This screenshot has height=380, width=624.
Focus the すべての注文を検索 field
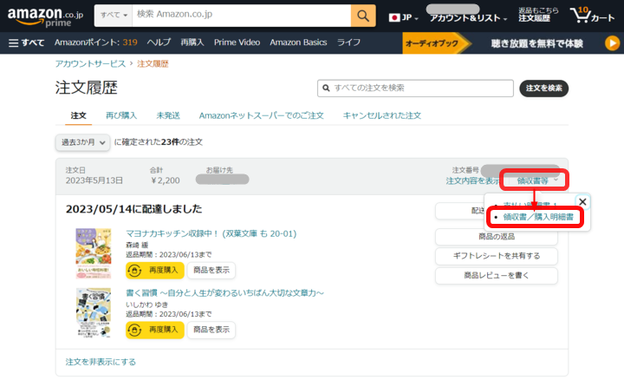[415, 88]
